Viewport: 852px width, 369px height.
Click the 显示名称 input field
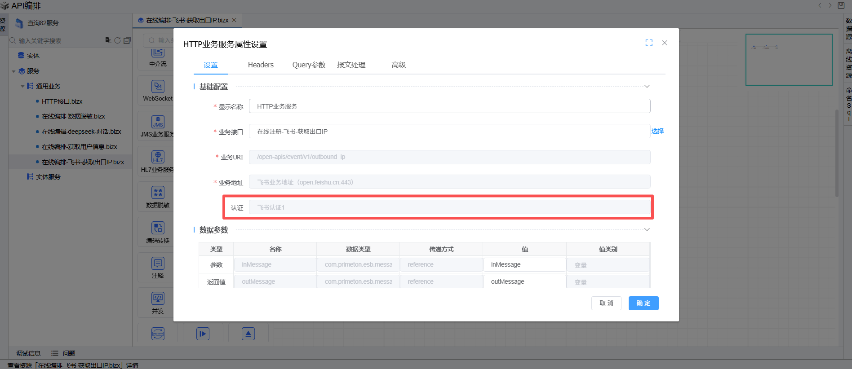click(x=449, y=106)
